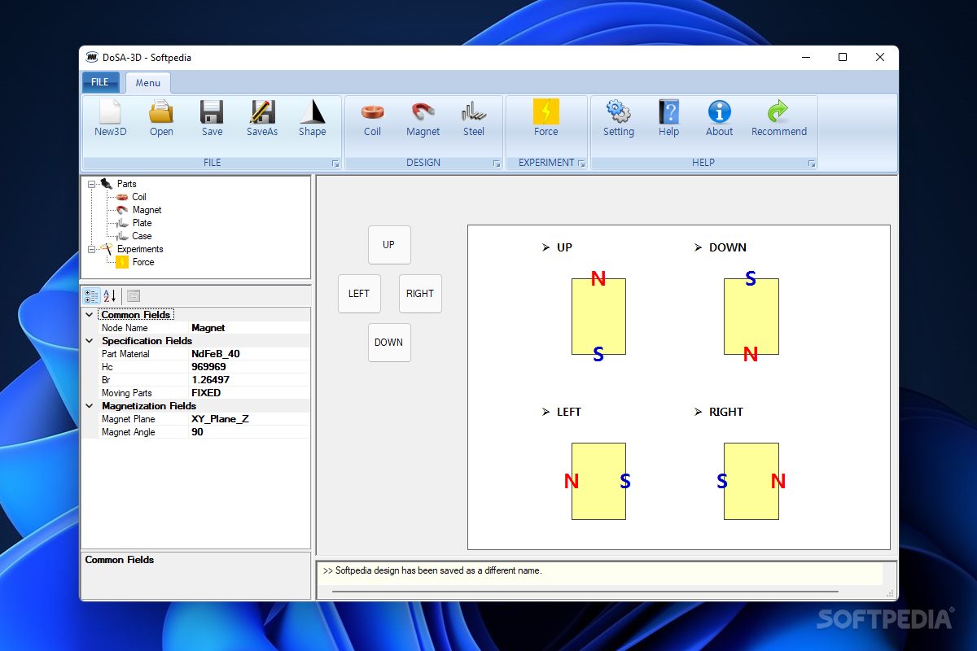Click the horizontal scrollbar in message log

click(585, 592)
